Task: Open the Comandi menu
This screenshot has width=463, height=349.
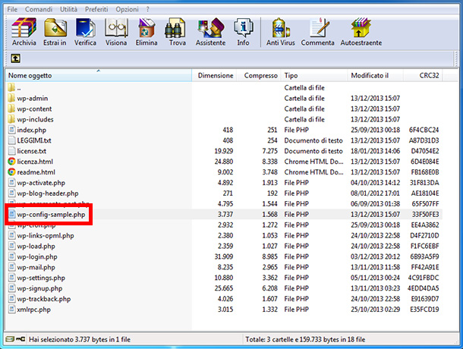Action: click(39, 9)
